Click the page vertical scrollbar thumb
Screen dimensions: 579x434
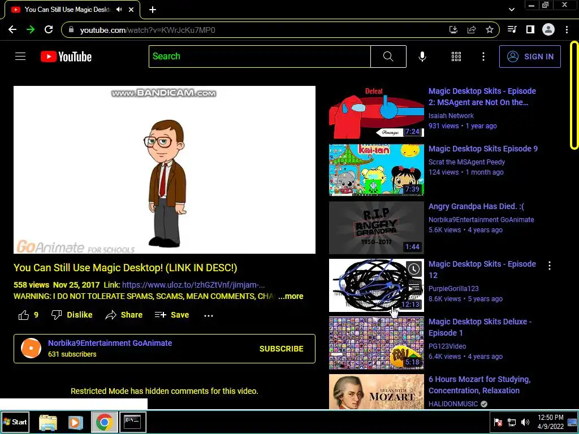pos(574,95)
